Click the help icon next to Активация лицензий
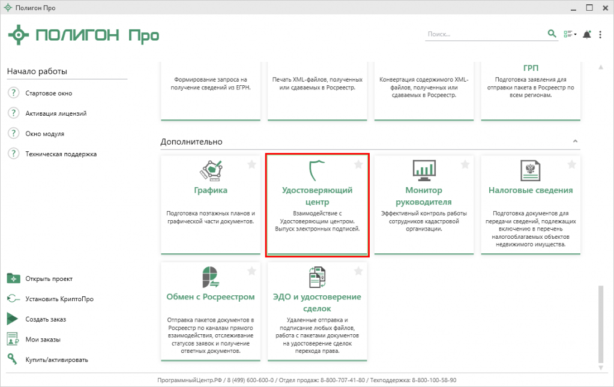This screenshot has height=387, width=614. pyautogui.click(x=14, y=113)
